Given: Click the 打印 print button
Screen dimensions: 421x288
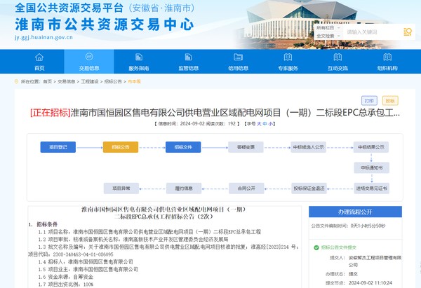Looking at the screenshot, I should (x=369, y=100).
